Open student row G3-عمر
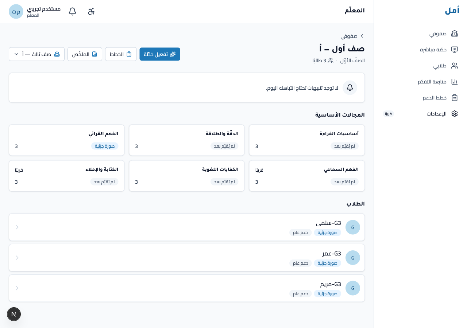Screen dimensions: 467x328 187,258
